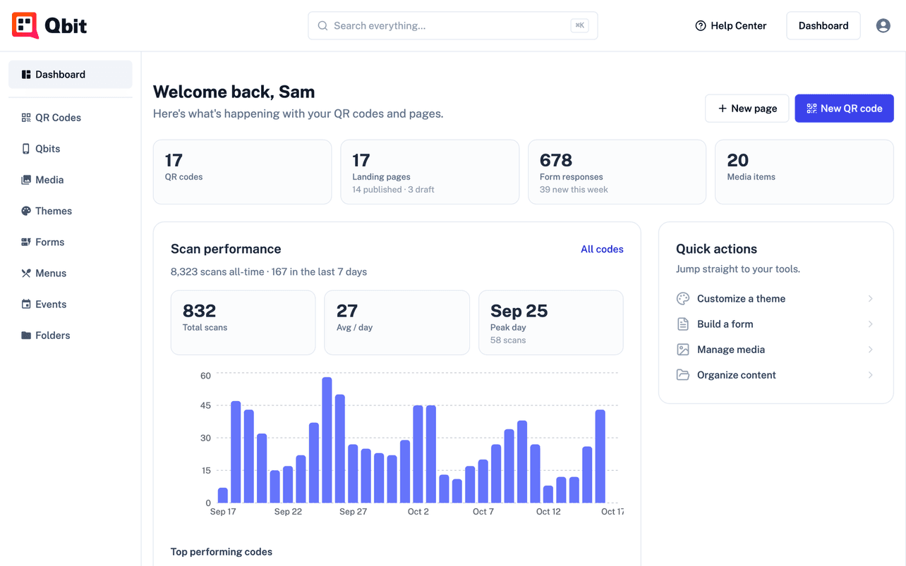The width and height of the screenshot is (906, 566).
Task: Click the Top performing codes heading
Action: pos(222,552)
